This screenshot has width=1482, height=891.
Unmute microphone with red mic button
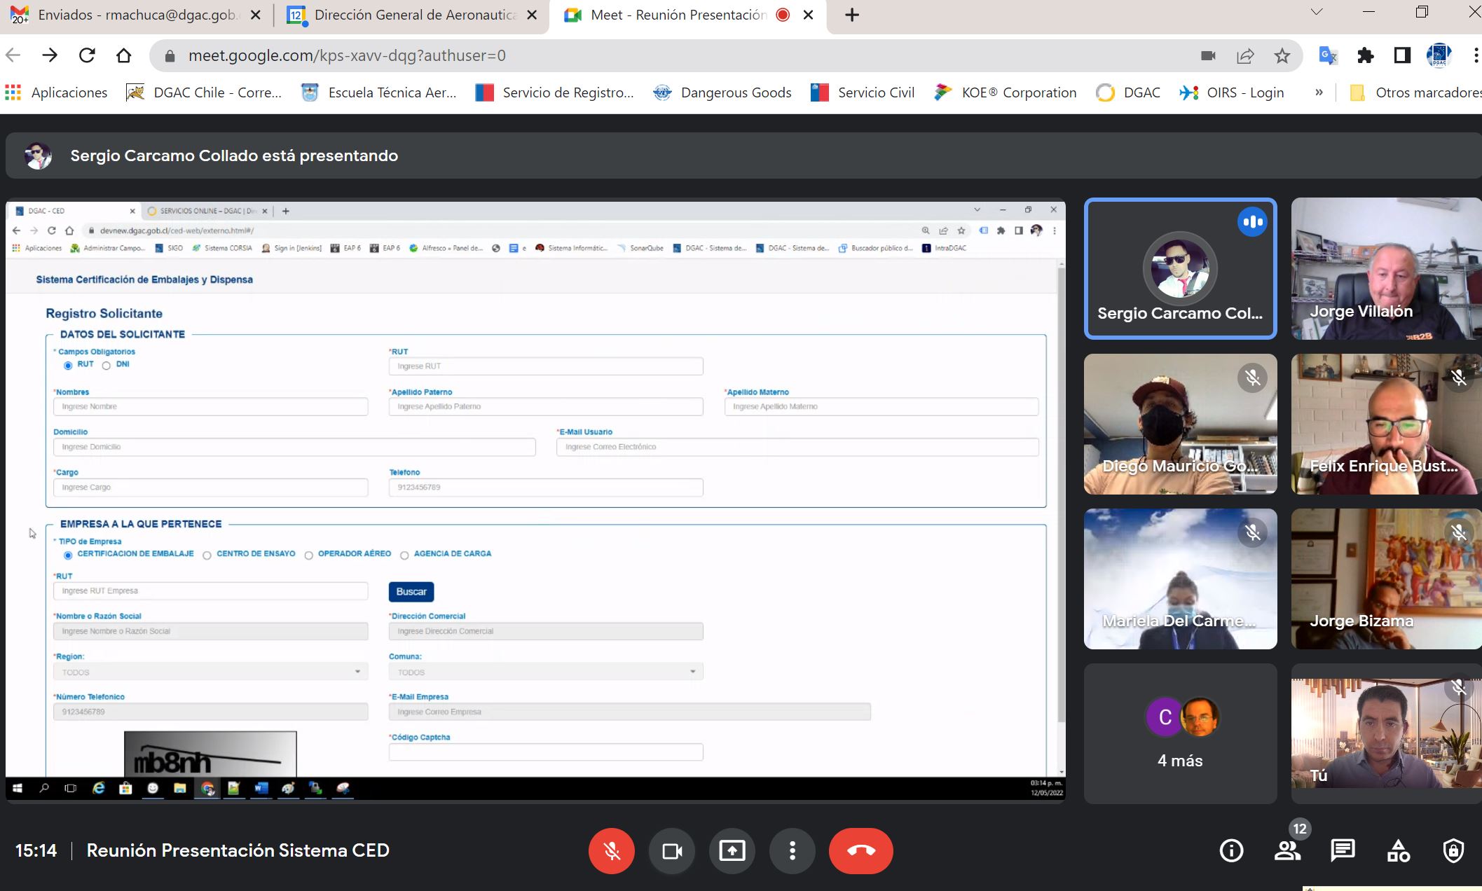(611, 851)
